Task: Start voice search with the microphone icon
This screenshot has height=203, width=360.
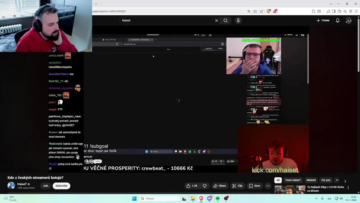Action: (238, 20)
